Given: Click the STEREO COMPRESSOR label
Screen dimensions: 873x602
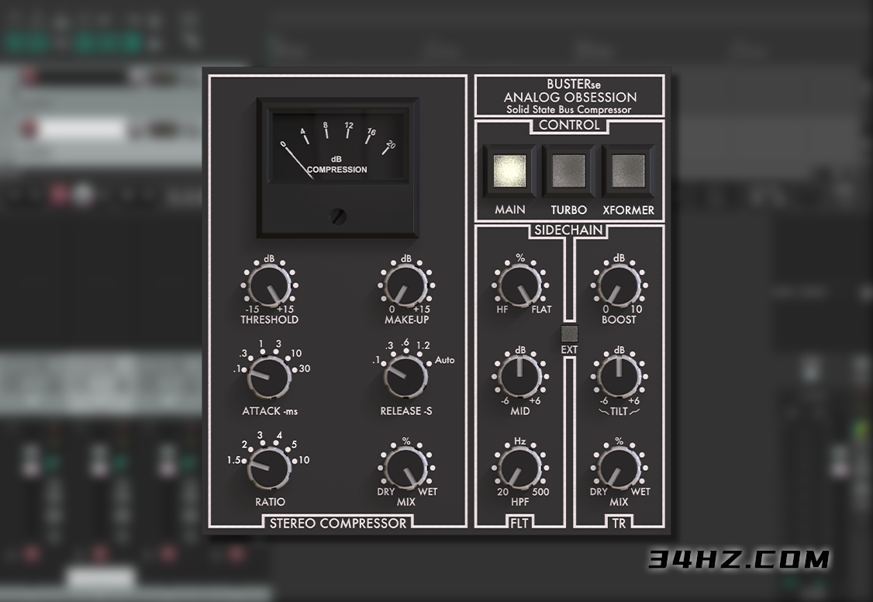Looking at the screenshot, I should (338, 524).
